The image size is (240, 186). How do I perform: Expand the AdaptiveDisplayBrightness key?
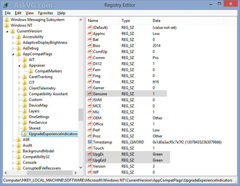point(13,43)
